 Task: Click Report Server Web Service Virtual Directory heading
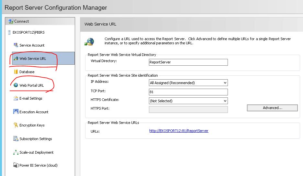[122, 55]
